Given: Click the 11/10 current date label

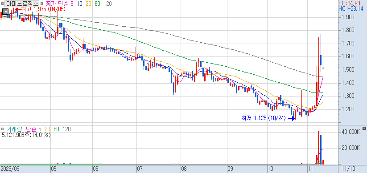Looking at the screenshot, I should (x=348, y=169).
